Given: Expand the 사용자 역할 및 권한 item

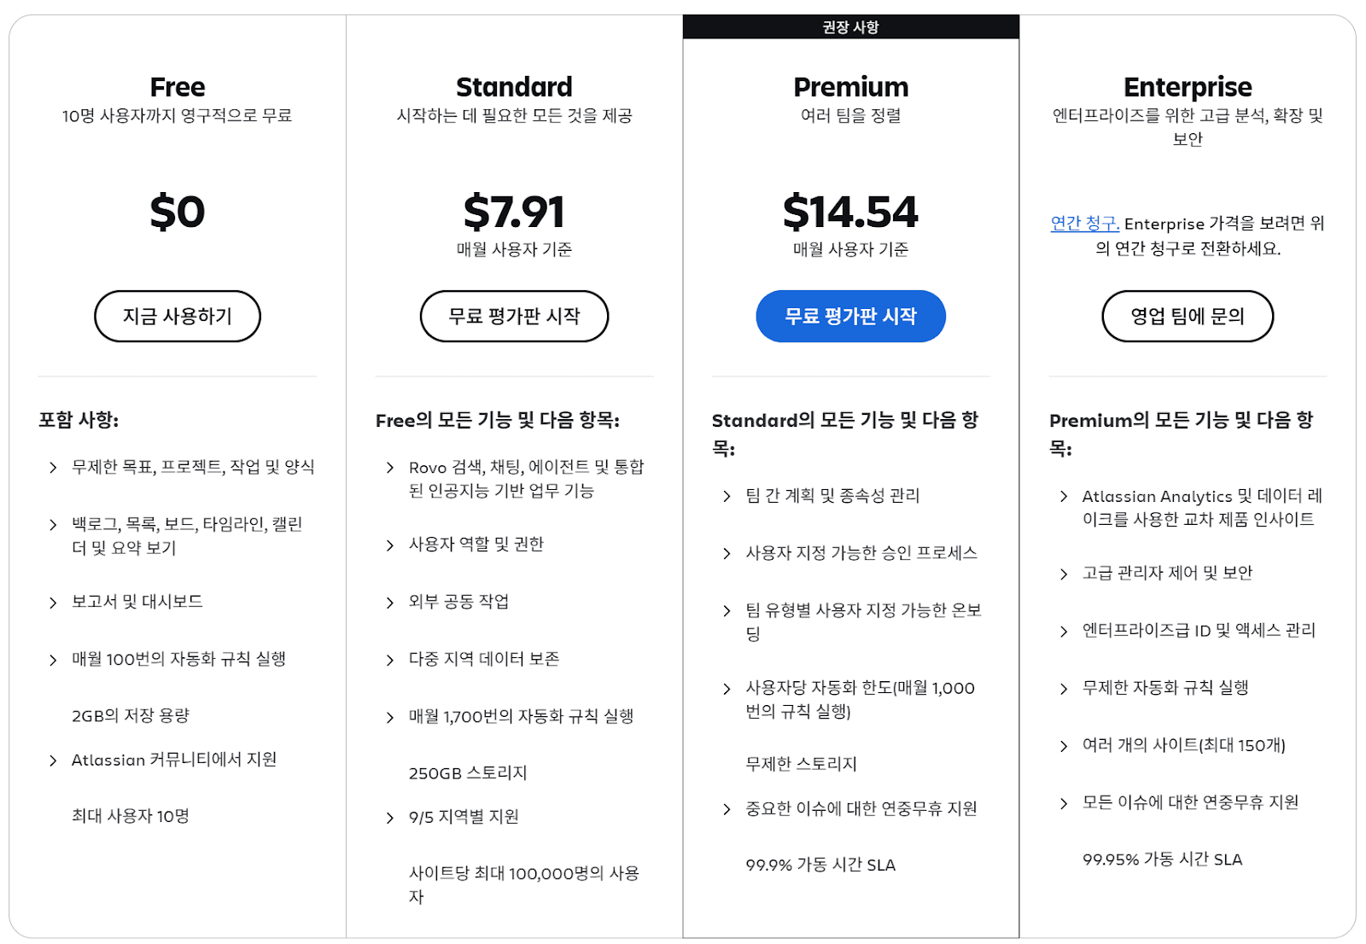Looking at the screenshot, I should pyautogui.click(x=478, y=544).
